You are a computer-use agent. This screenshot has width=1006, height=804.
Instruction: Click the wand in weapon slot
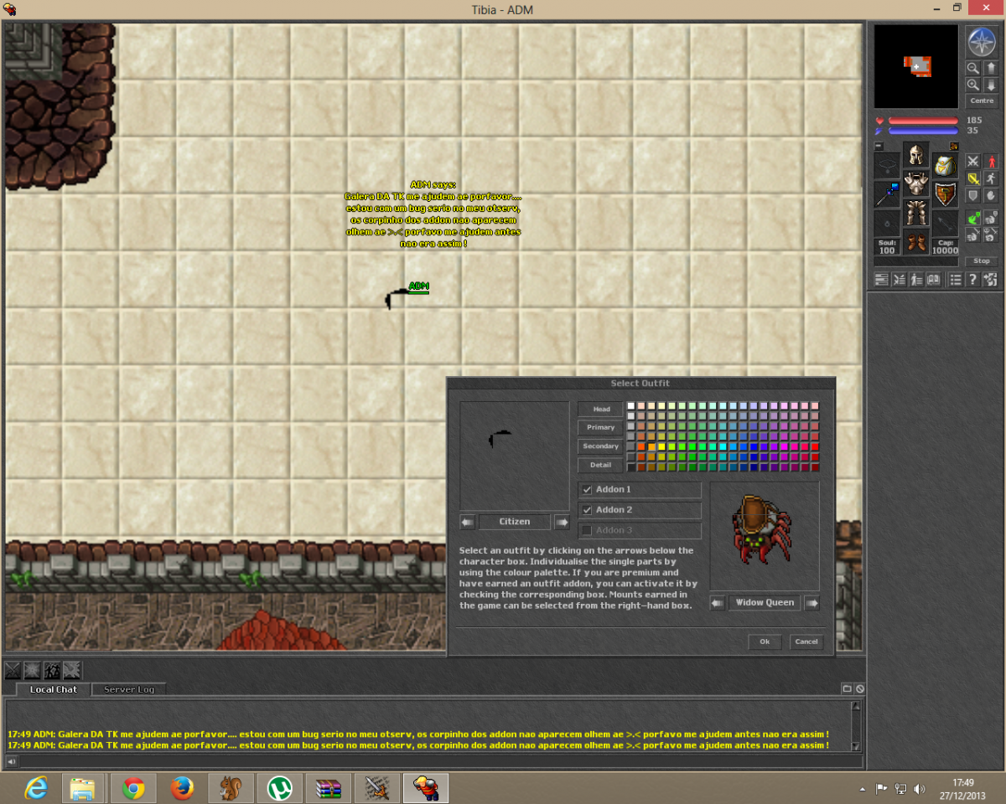887,193
